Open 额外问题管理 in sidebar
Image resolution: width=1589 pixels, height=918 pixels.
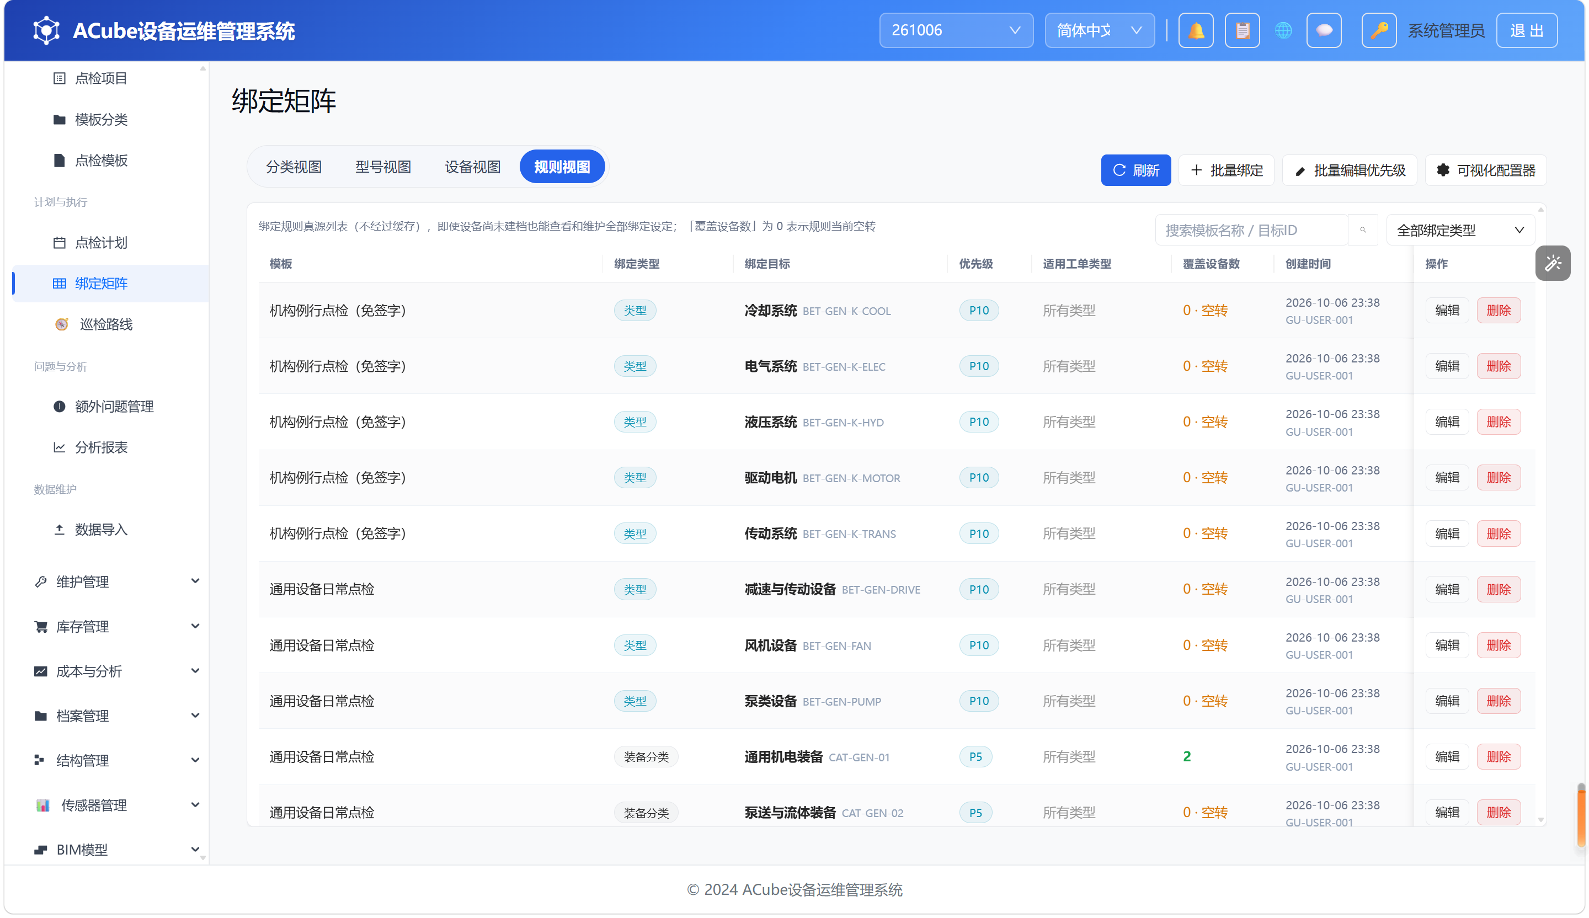coord(114,407)
